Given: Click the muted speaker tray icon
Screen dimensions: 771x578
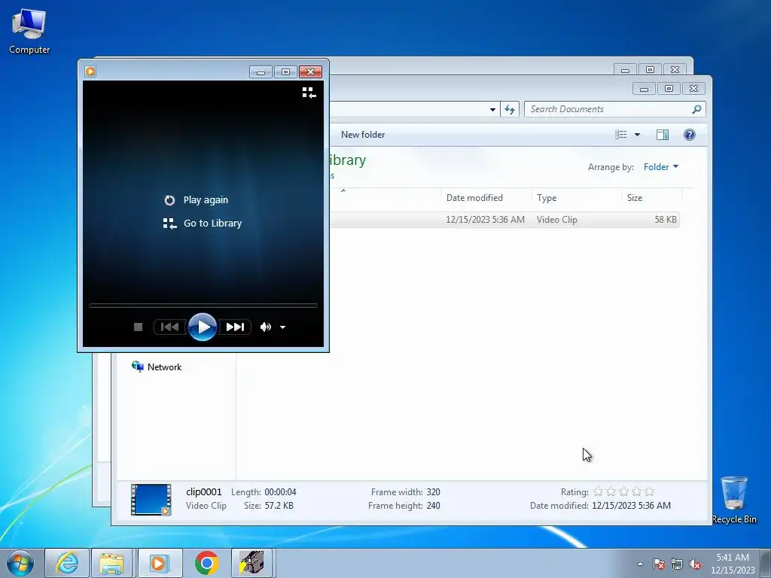Looking at the screenshot, I should pos(695,564).
